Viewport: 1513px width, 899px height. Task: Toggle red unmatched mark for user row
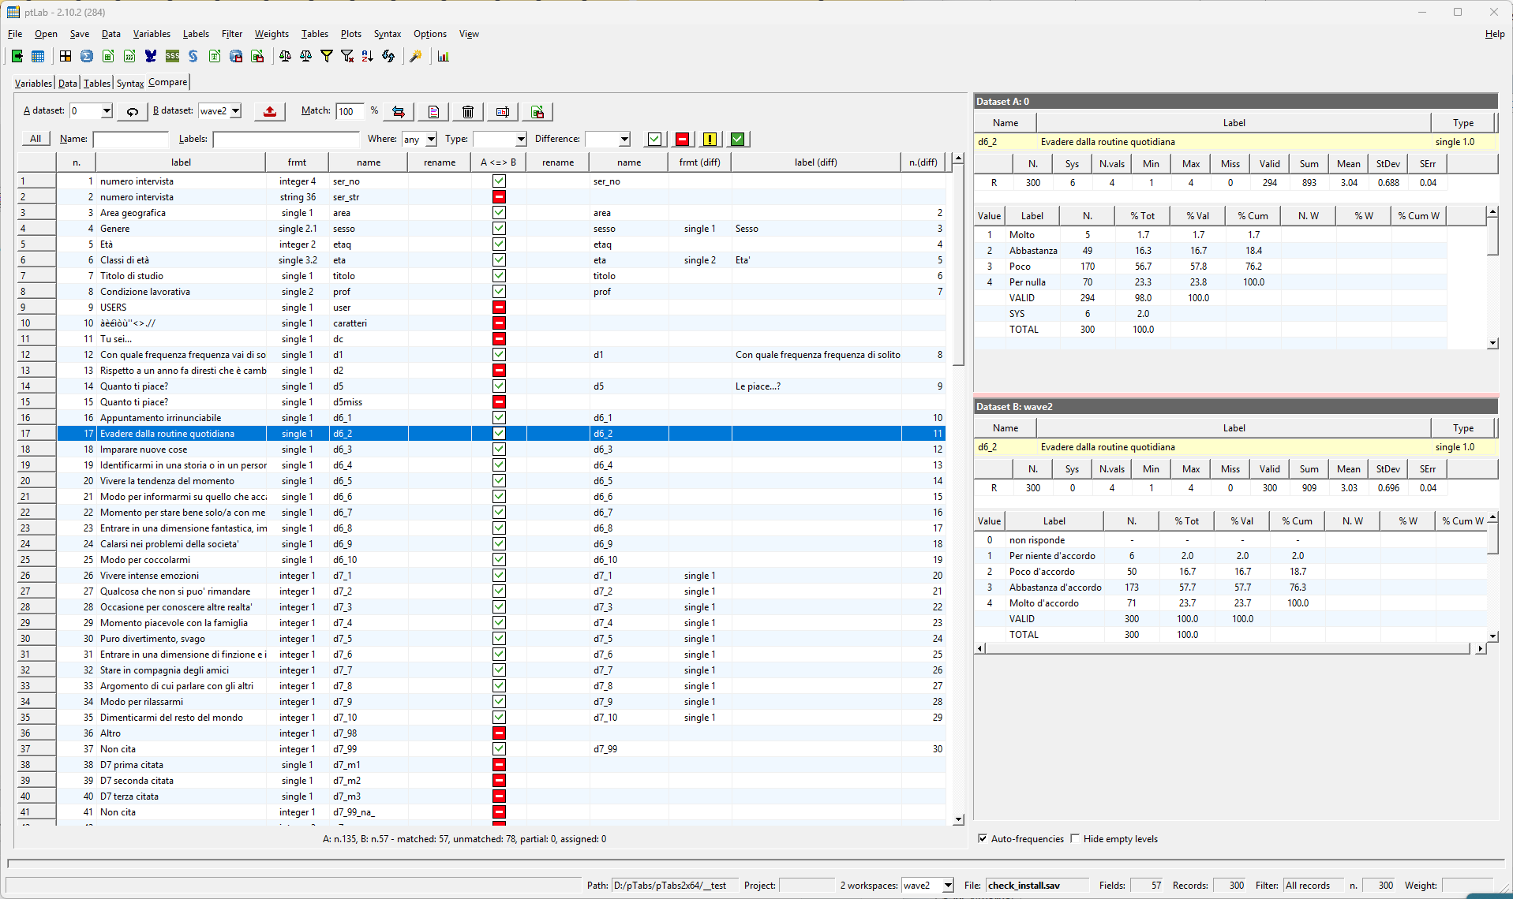(x=499, y=307)
